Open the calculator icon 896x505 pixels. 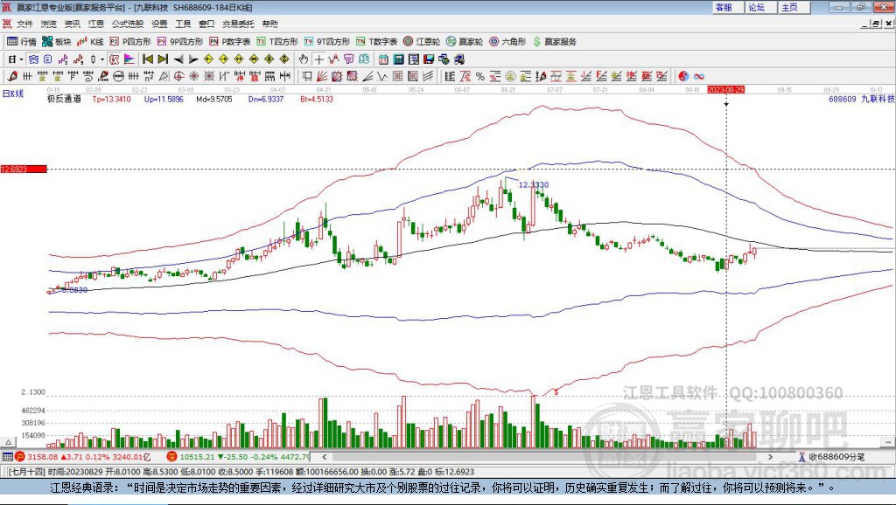click(399, 59)
